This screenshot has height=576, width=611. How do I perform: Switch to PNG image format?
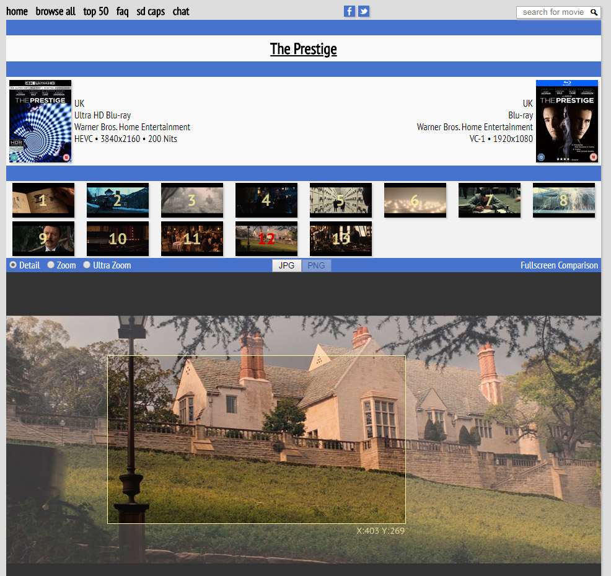[x=316, y=265]
